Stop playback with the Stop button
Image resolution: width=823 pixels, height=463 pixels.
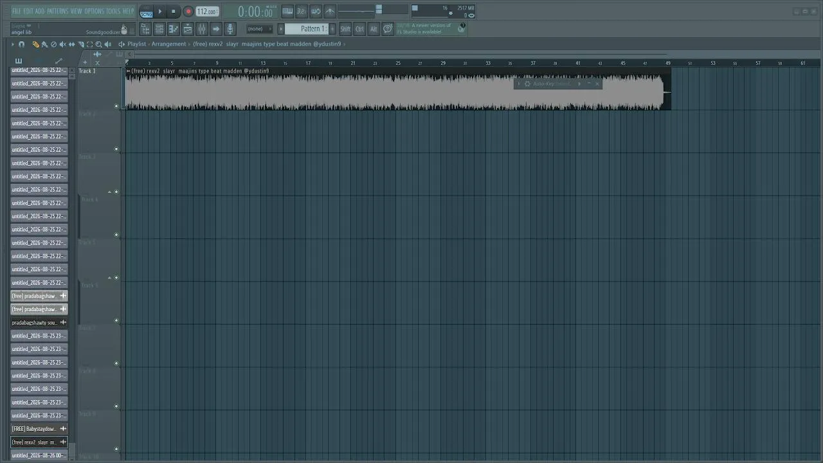(174, 12)
